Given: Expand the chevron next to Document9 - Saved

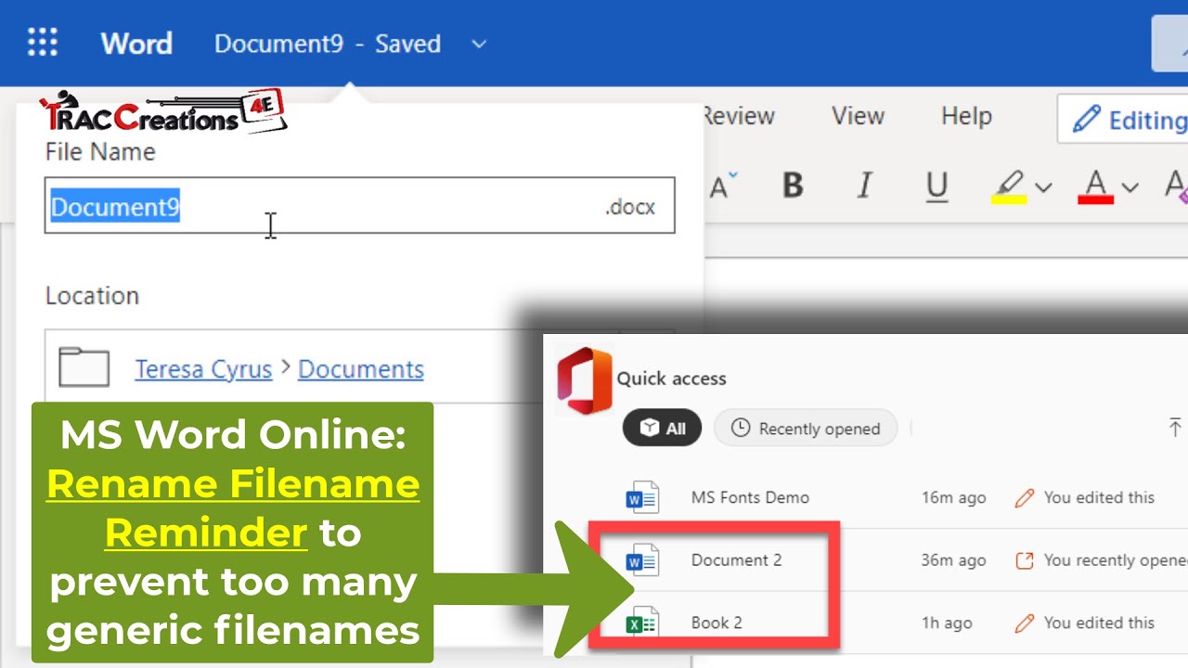Looking at the screenshot, I should click(x=479, y=44).
